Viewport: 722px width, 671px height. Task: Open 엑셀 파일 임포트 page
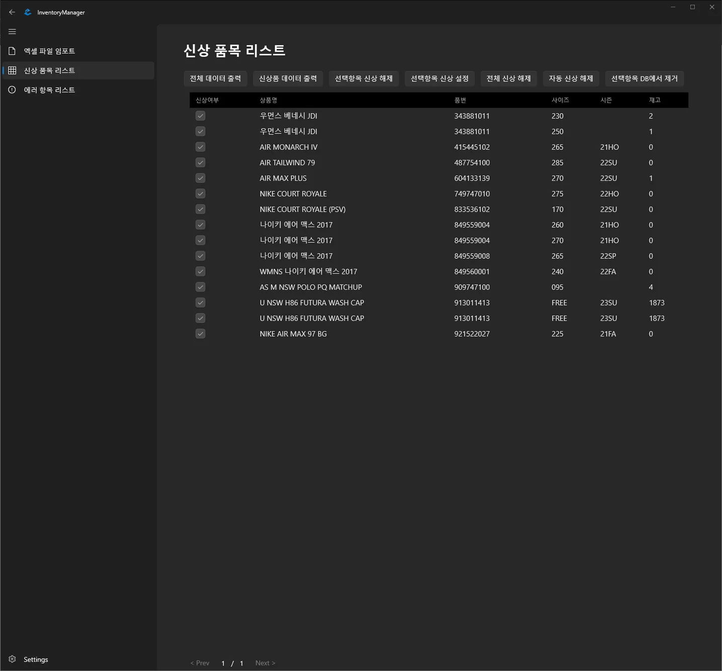coord(78,51)
